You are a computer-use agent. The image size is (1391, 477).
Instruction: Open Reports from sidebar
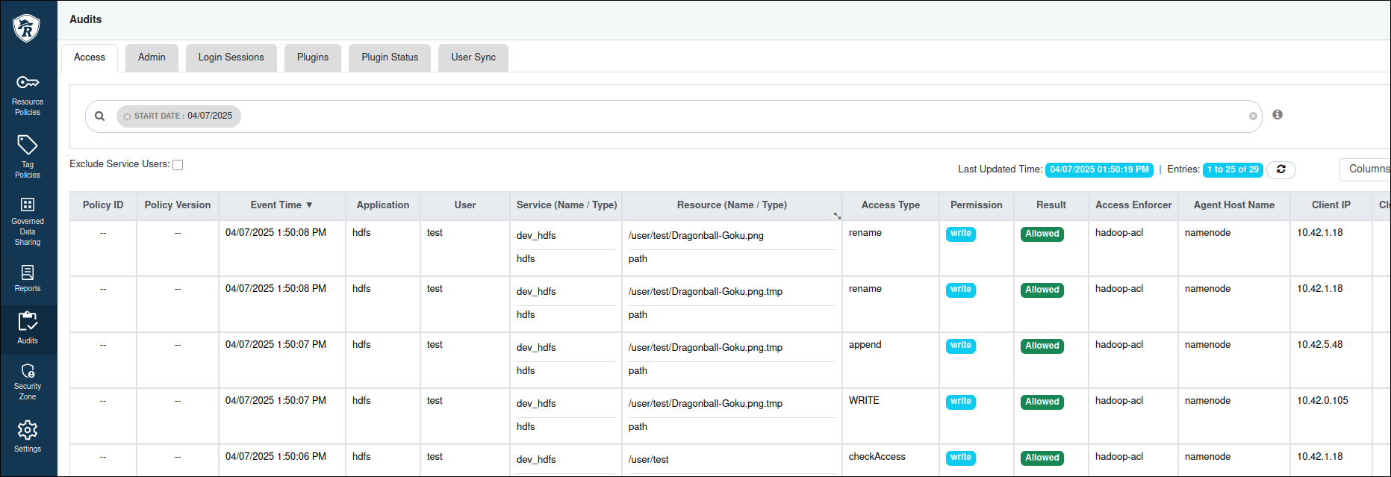(x=28, y=278)
